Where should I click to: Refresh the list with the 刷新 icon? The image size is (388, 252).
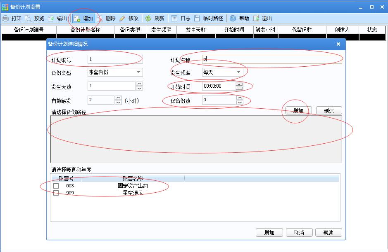tap(148, 19)
